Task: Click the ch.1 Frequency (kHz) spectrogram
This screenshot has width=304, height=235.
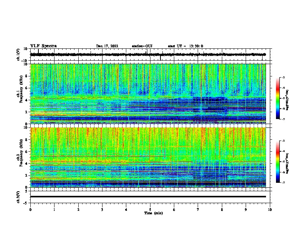Action: (x=148, y=94)
